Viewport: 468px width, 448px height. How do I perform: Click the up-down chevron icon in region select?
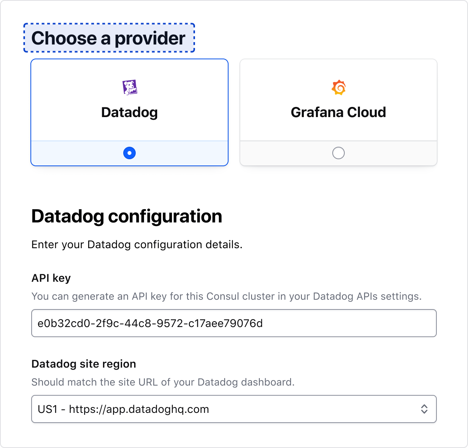tap(424, 409)
